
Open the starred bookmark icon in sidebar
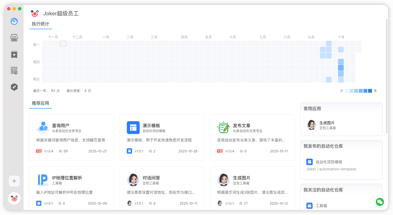pos(14,54)
